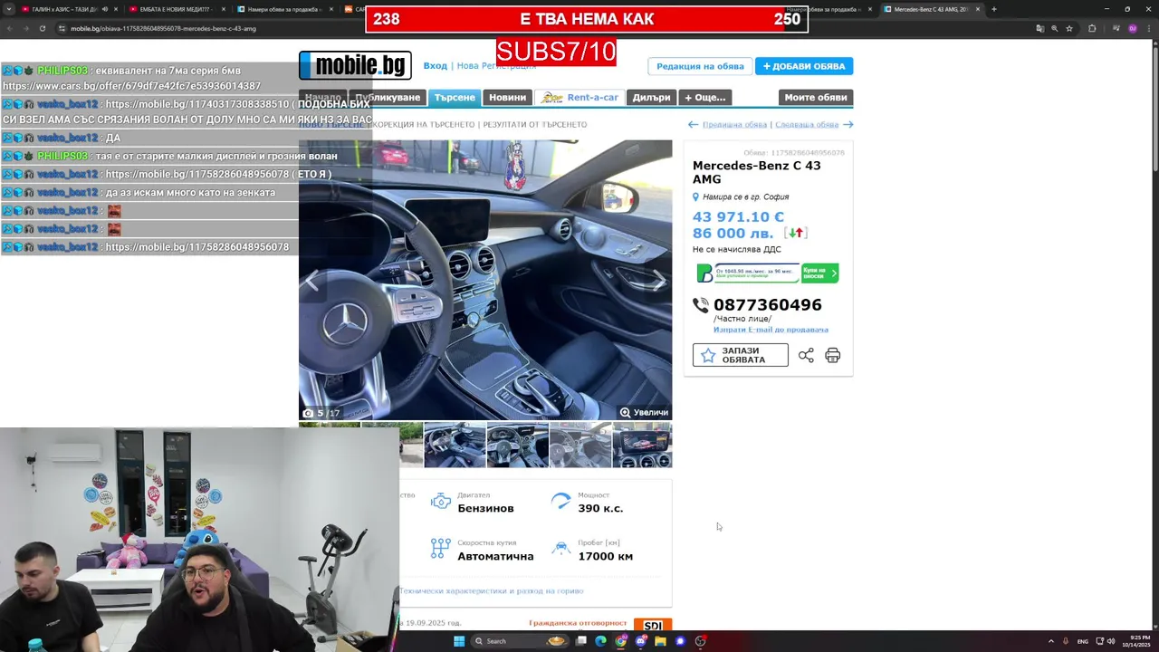This screenshot has height=652, width=1159.
Task: Click the Редакция на обява button
Action: [700, 66]
